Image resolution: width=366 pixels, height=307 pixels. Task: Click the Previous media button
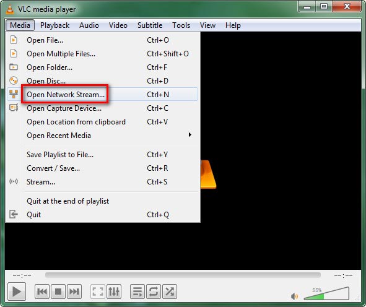point(42,292)
